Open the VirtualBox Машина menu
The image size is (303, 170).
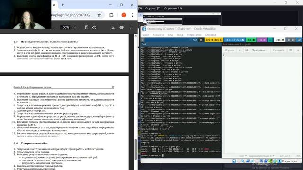pyautogui.click(x=159, y=35)
